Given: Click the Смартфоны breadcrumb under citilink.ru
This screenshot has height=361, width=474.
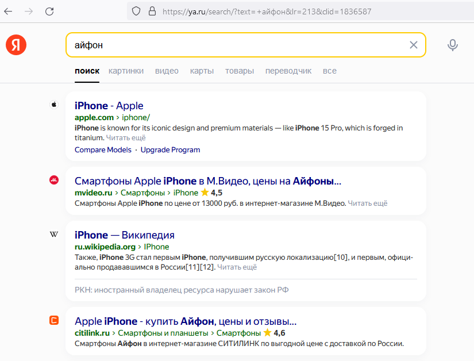Looking at the screenshot, I should (238, 333).
